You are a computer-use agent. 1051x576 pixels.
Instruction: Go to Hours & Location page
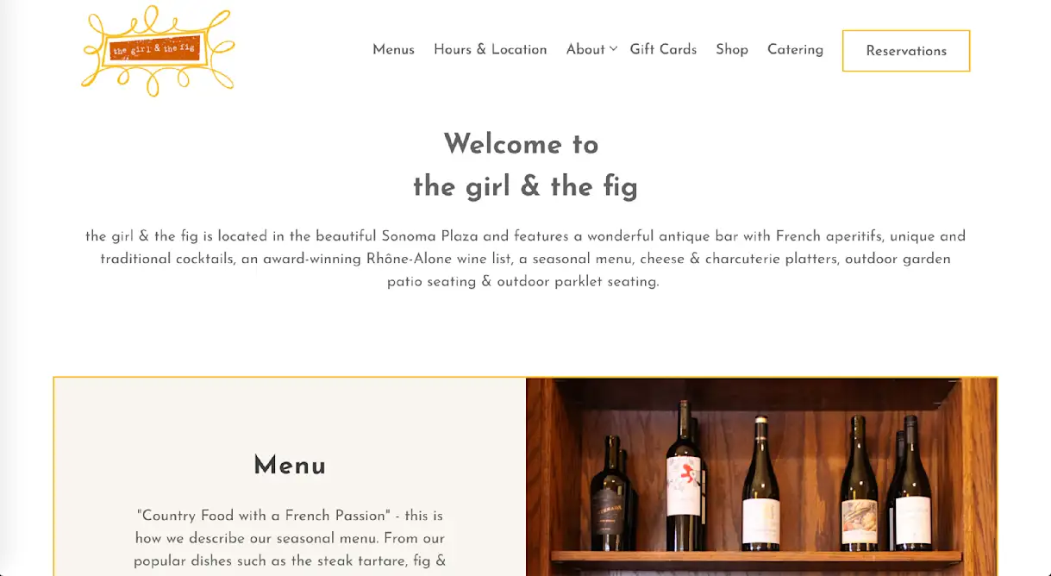[490, 50]
